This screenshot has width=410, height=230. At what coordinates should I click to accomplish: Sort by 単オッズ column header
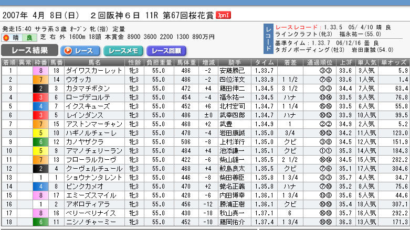394,63
